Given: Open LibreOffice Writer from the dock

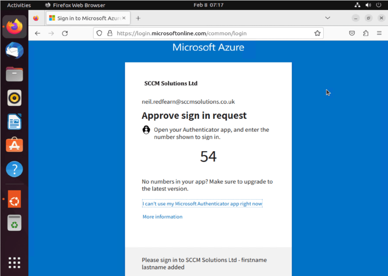Looking at the screenshot, I should coord(14,121).
